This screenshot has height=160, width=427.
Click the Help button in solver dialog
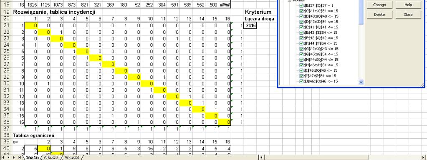coord(408,5)
